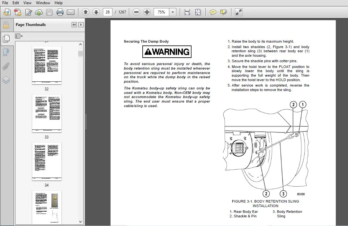
Task: Click thumbnails scrollbar down arrow
Action: coord(80,222)
